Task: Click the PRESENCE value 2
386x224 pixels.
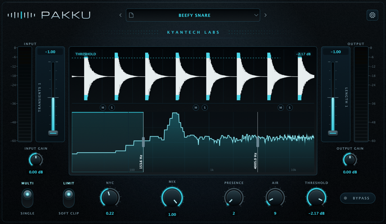Action: (234, 213)
